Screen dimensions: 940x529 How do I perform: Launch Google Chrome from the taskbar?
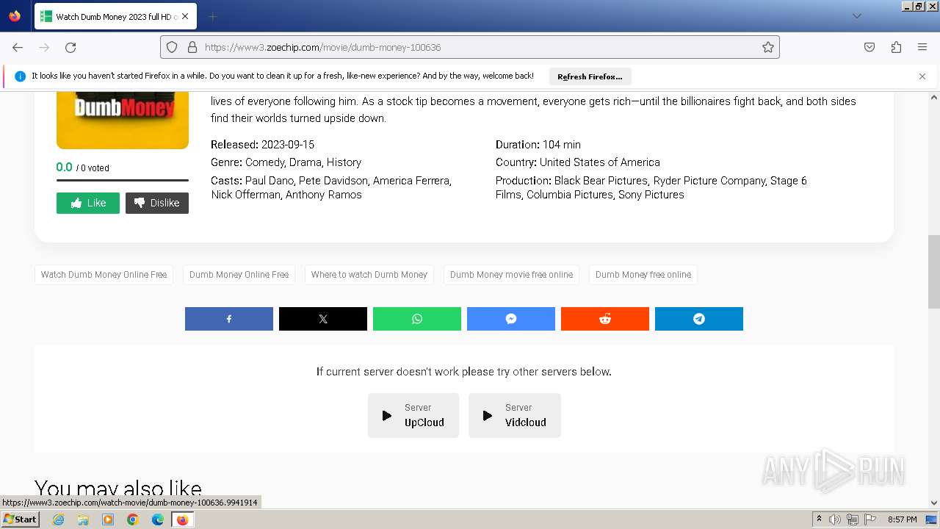(x=133, y=519)
